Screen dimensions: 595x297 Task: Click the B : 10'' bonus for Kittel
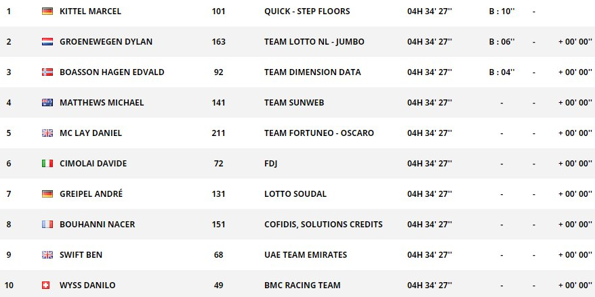tap(501, 12)
